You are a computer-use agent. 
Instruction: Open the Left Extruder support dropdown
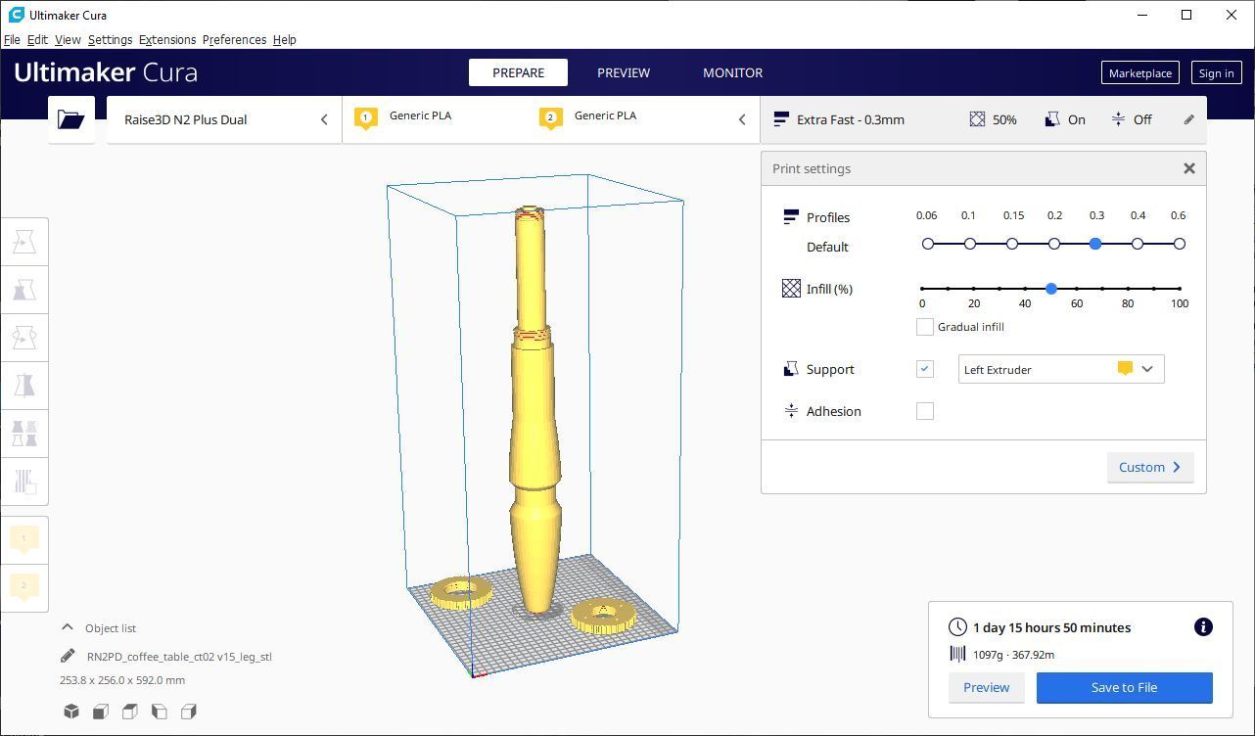point(1061,369)
